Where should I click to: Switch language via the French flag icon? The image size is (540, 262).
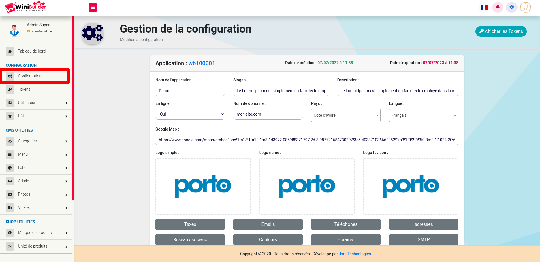[x=484, y=7]
